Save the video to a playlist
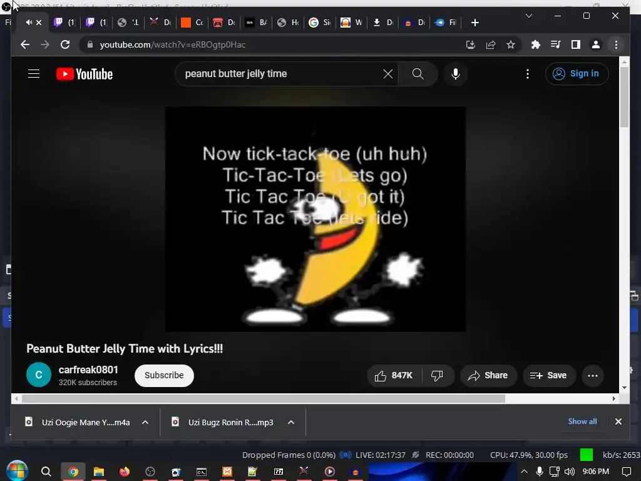Screen dimensions: 641x481 click(x=548, y=376)
